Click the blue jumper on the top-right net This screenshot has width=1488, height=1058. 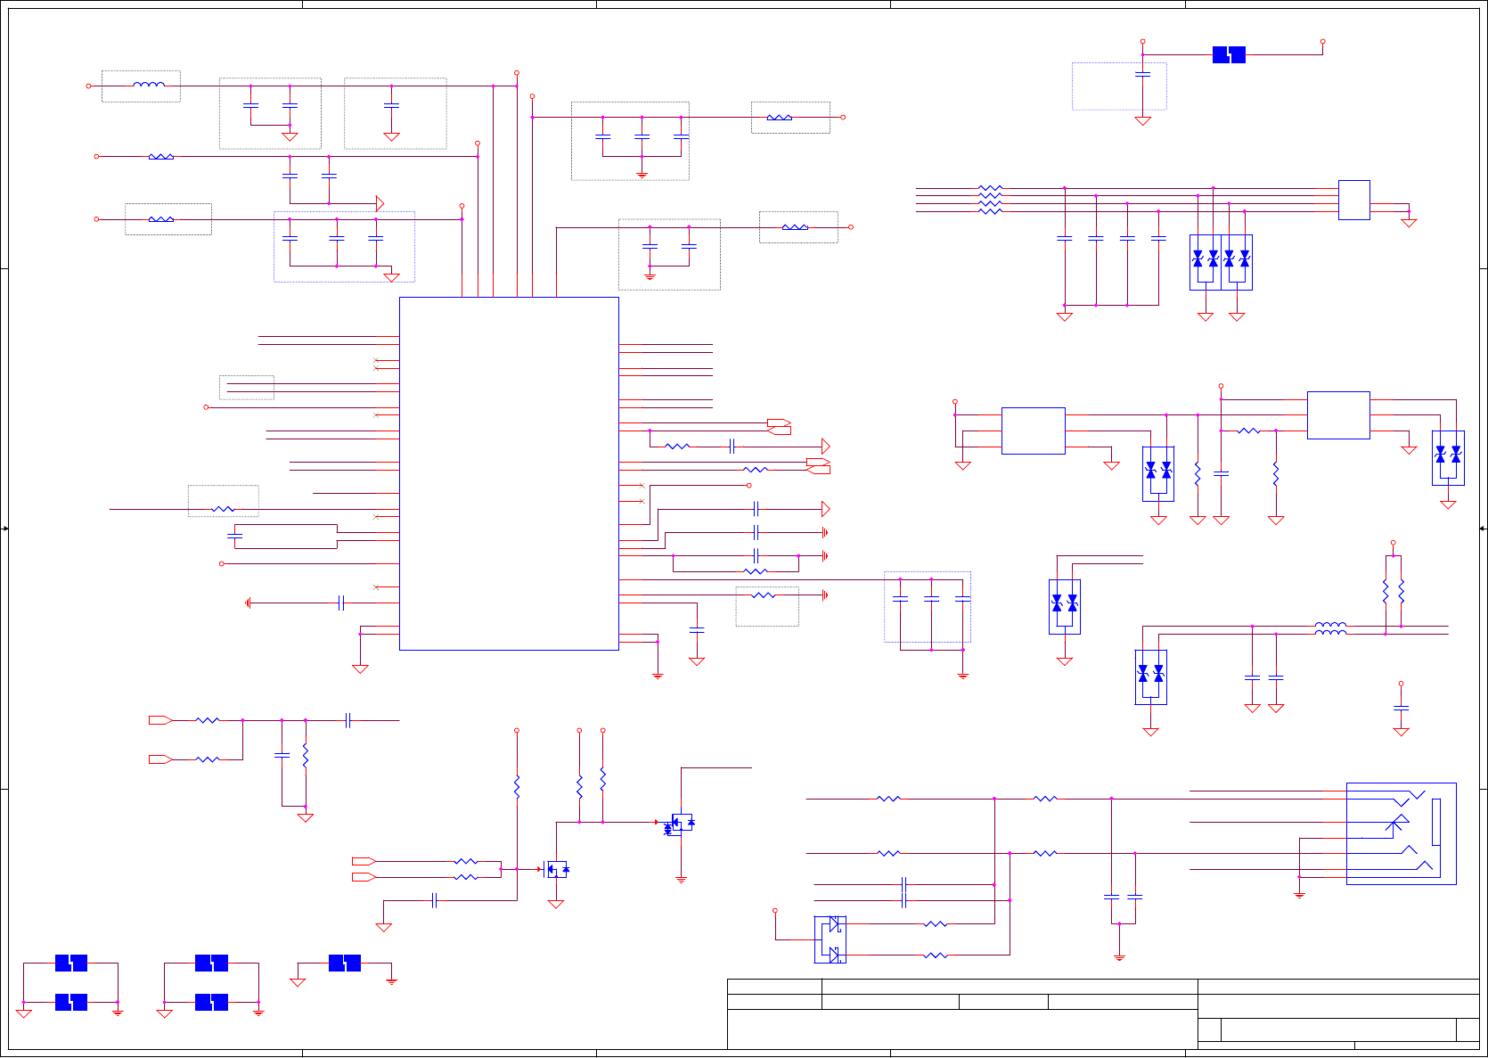[x=1229, y=54]
